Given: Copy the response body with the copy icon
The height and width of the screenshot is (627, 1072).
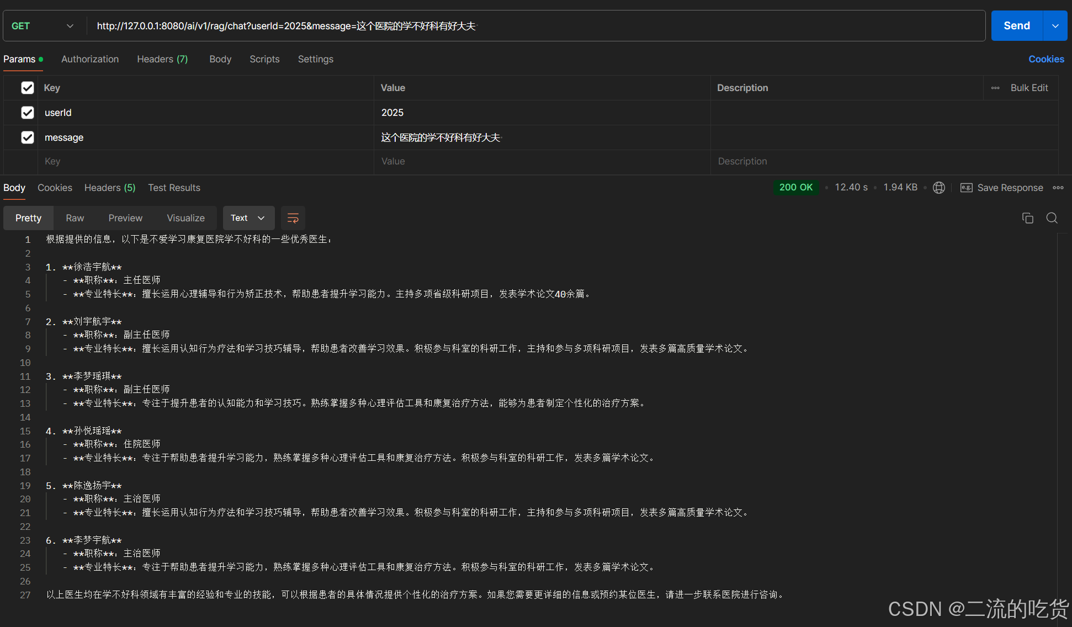Looking at the screenshot, I should point(1027,218).
